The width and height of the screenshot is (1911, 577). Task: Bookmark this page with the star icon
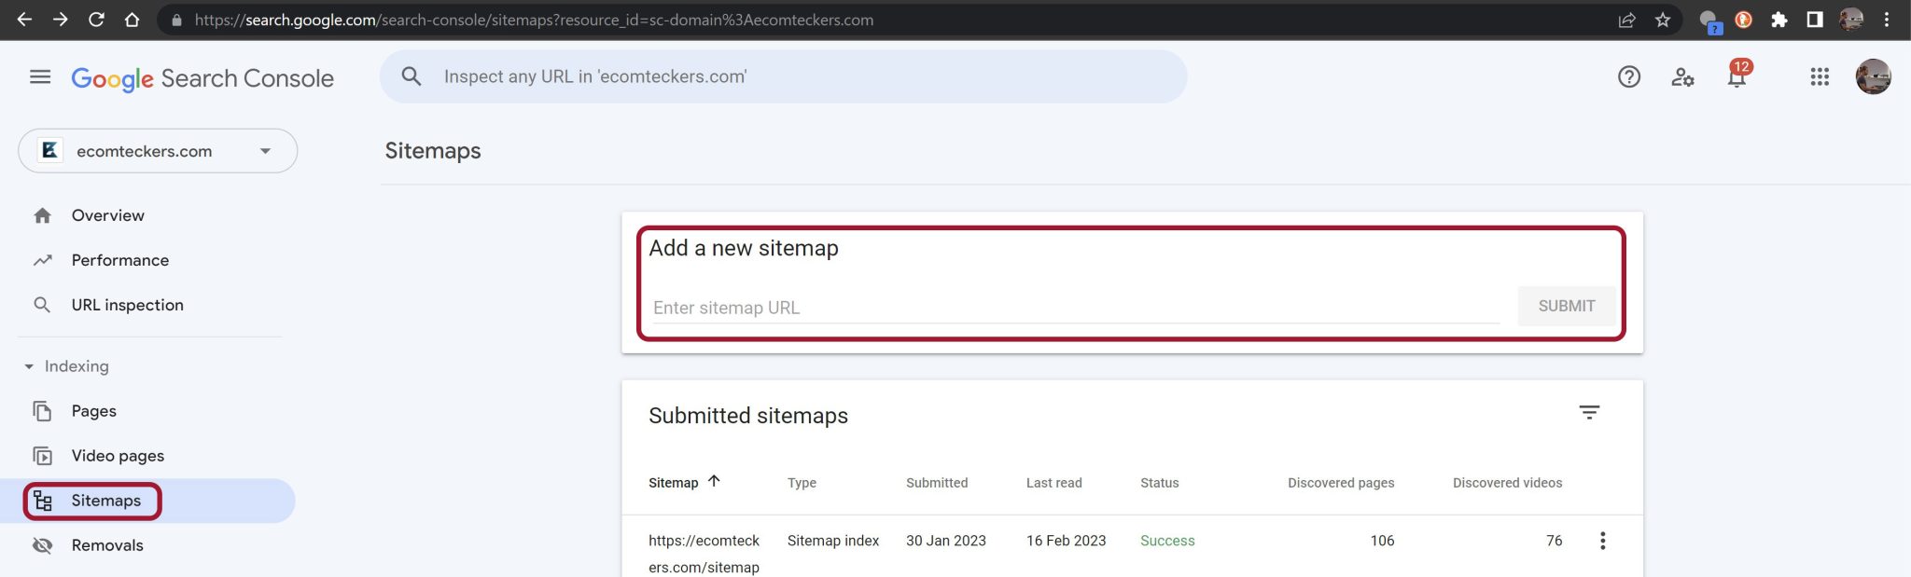[x=1662, y=20]
